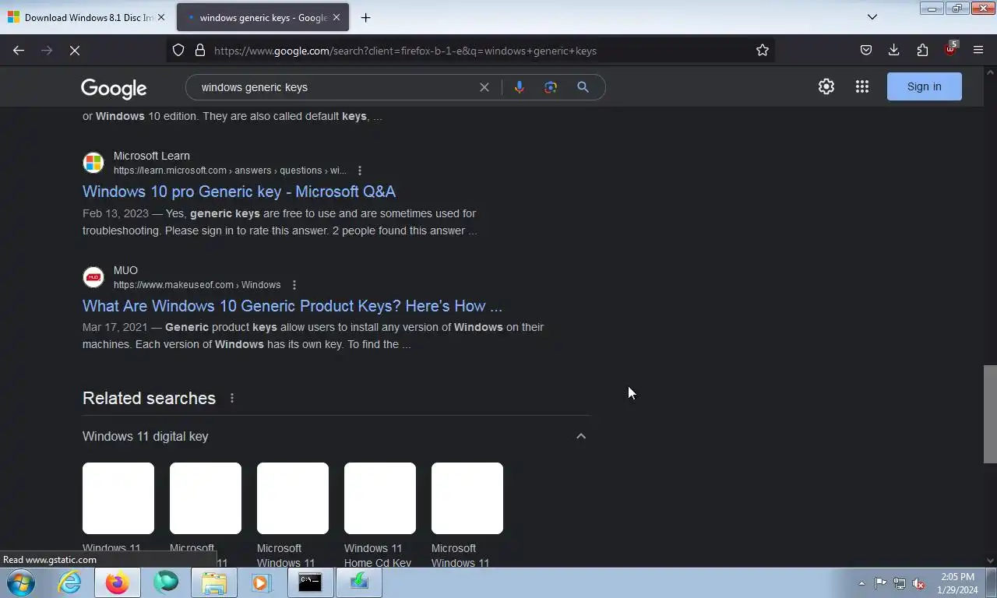Open the uBlock Origin extension icon
This screenshot has height=598, width=997.
tap(950, 50)
